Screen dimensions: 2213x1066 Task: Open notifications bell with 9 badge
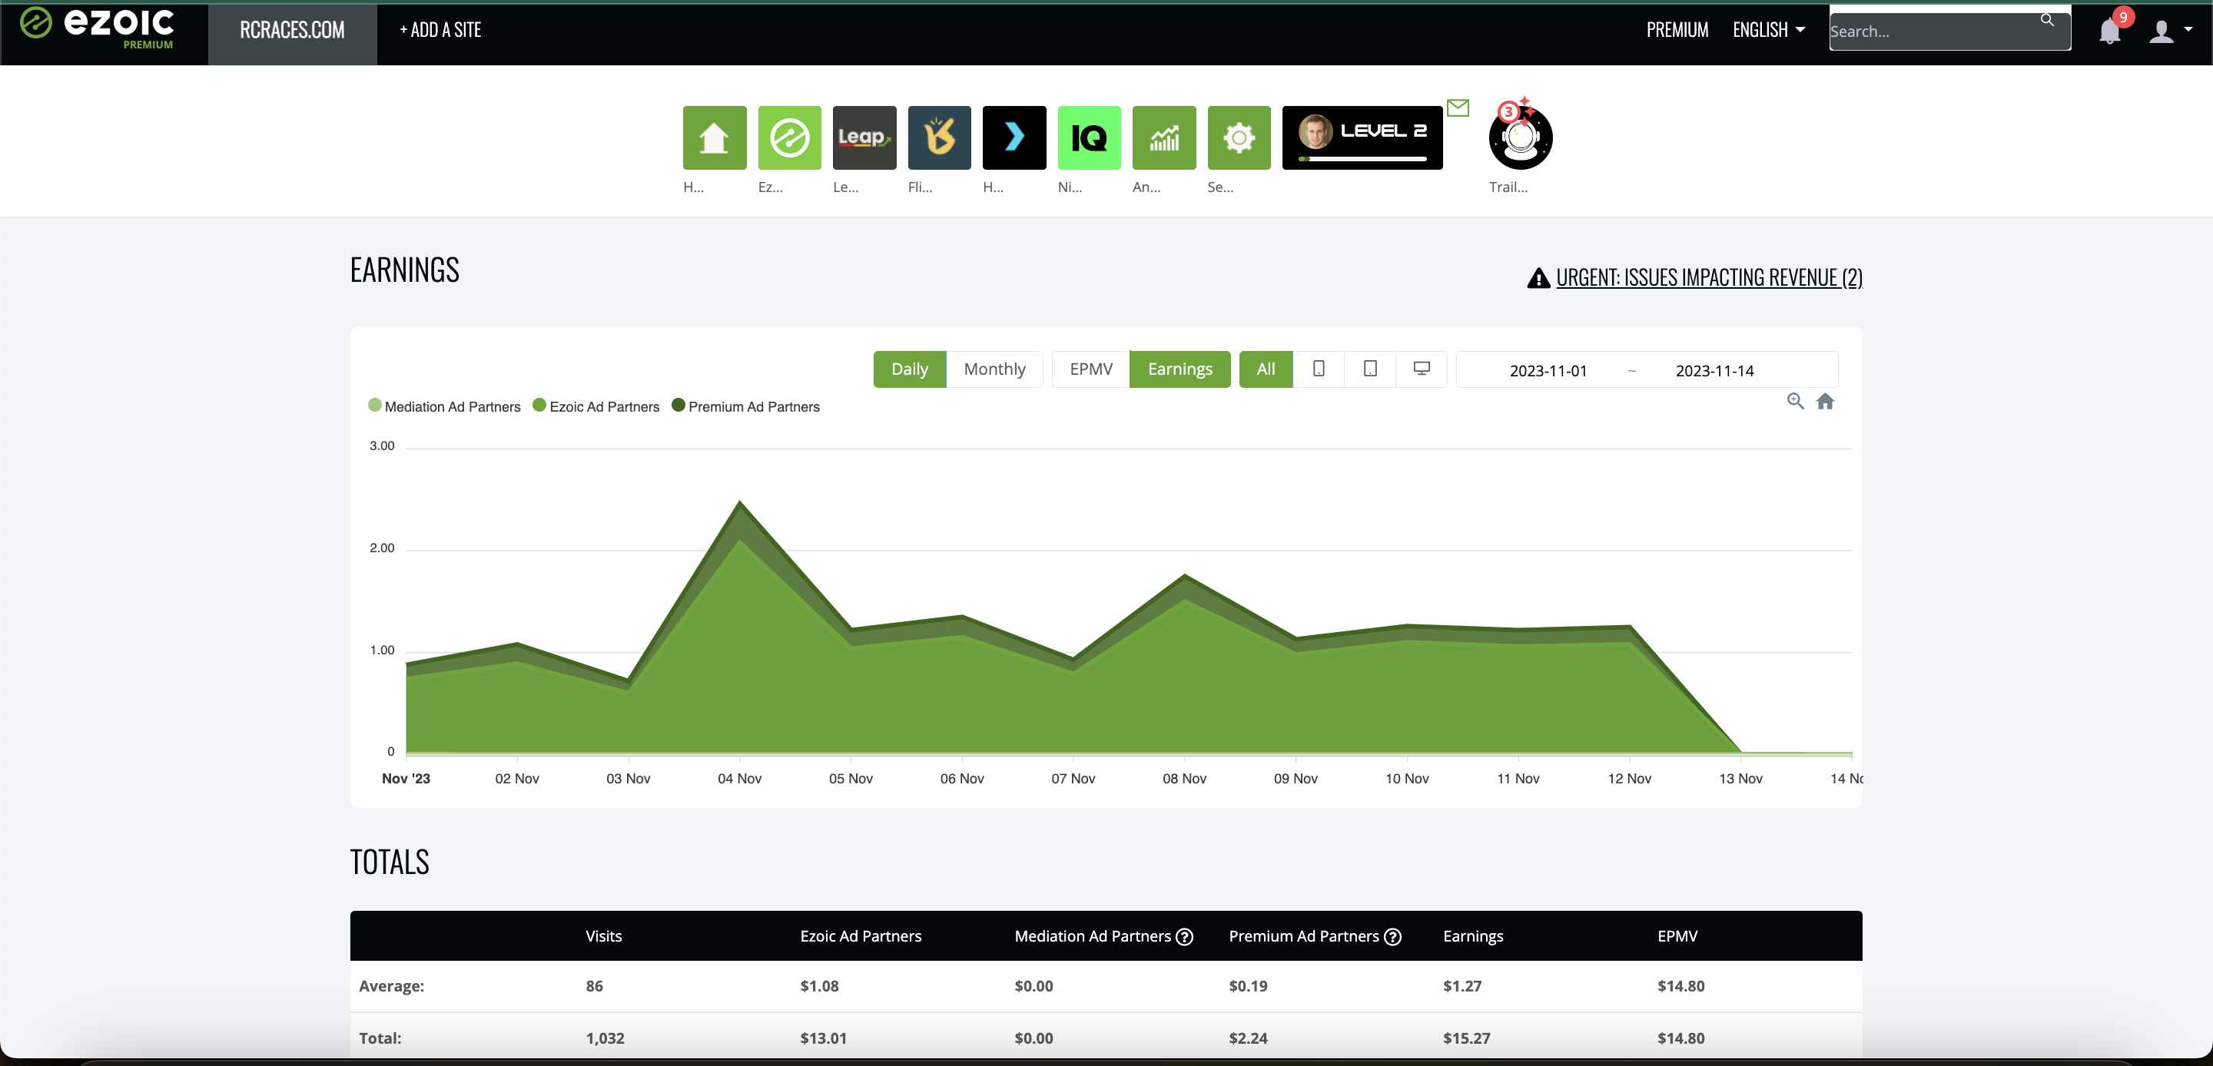(x=2109, y=31)
